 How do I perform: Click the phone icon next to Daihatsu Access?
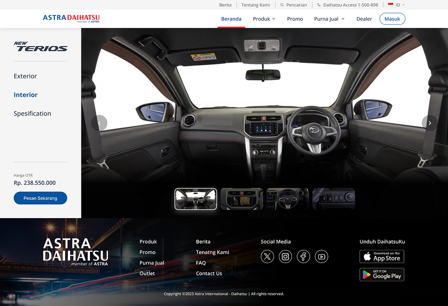319,5
